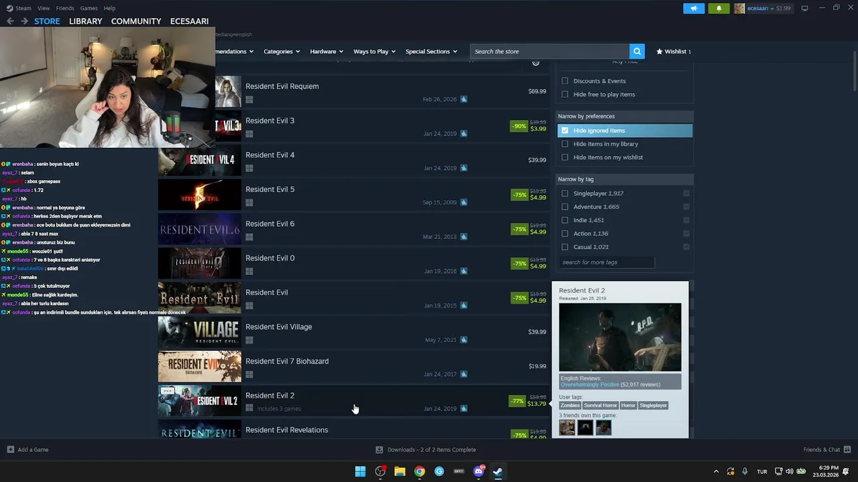Click the Store search input field

point(550,52)
